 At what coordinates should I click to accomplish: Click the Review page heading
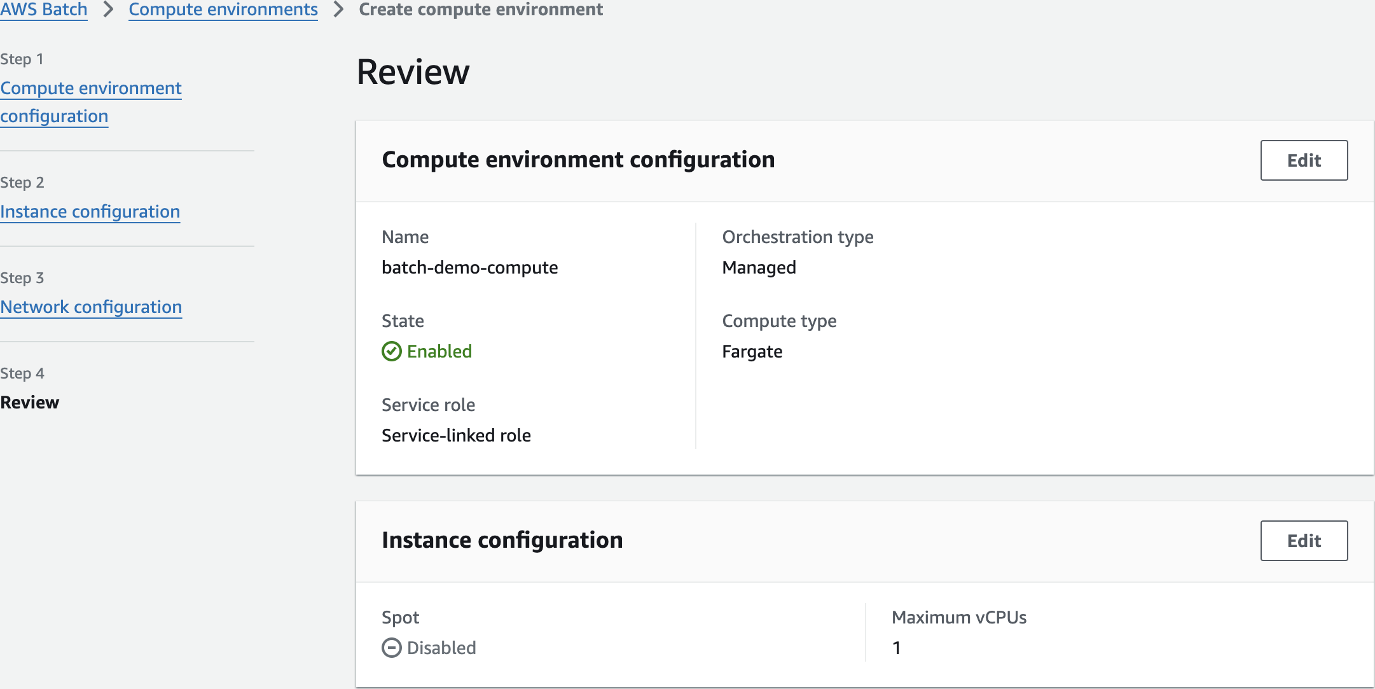tap(413, 72)
